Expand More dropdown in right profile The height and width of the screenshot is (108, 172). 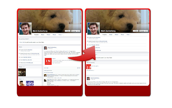[x=128, y=35]
